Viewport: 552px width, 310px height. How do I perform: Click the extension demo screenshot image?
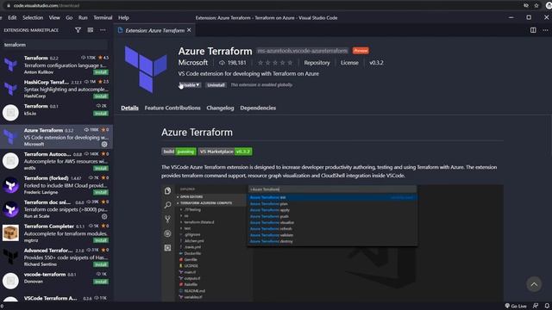tap(332, 243)
